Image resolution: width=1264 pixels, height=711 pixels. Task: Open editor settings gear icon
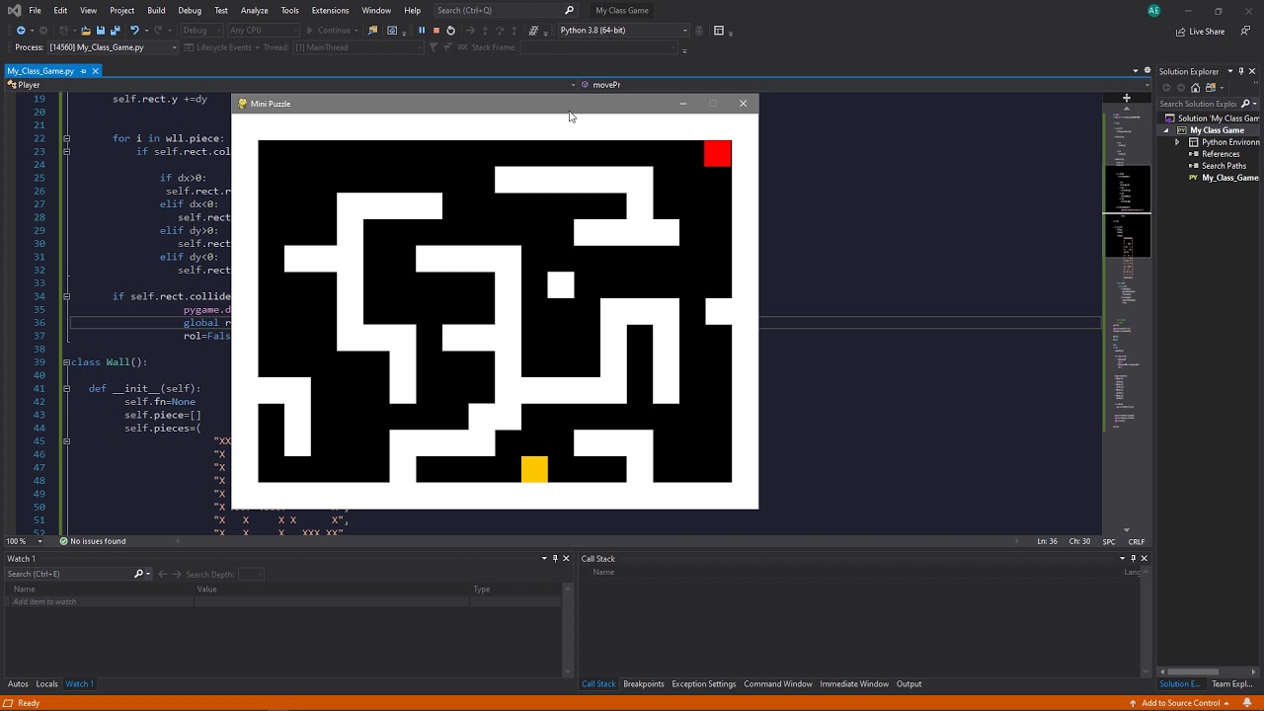pos(1146,71)
